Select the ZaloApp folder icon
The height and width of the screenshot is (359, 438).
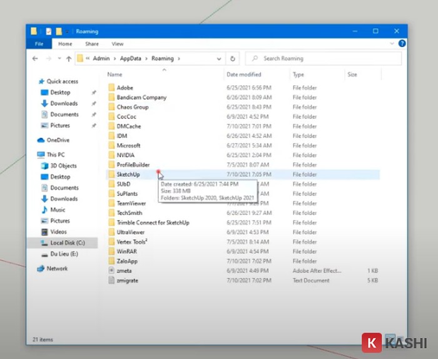click(111, 261)
